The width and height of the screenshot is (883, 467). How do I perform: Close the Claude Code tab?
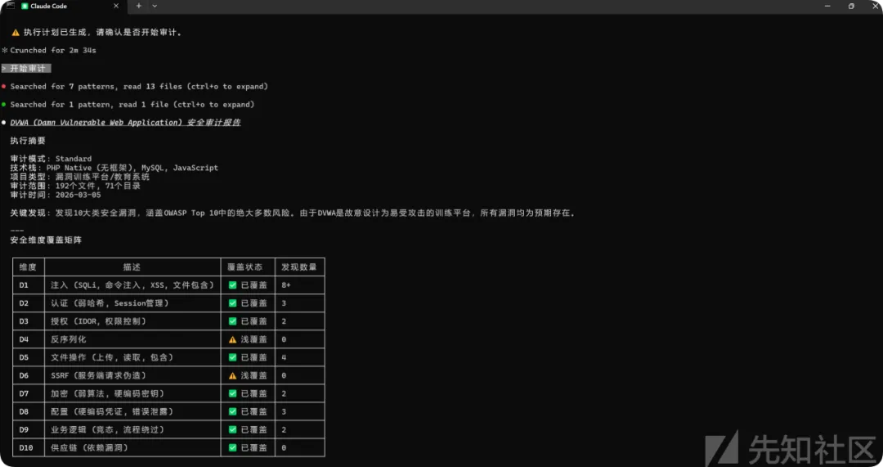116,7
